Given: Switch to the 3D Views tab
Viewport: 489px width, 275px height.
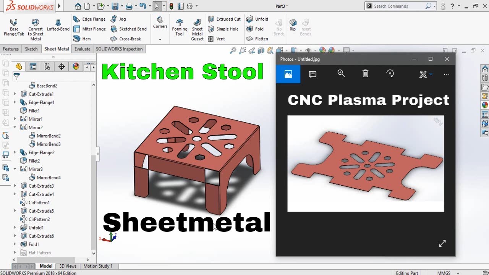Looking at the screenshot, I should 68,266.
